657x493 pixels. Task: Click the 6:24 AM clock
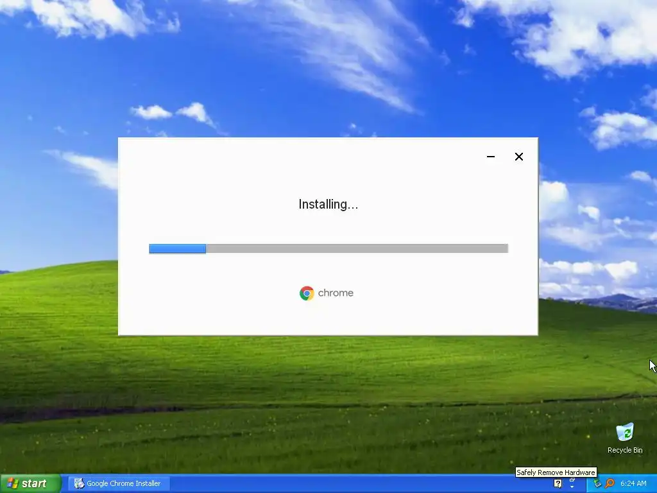click(x=633, y=483)
